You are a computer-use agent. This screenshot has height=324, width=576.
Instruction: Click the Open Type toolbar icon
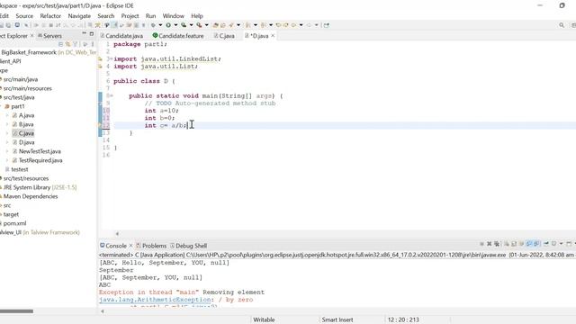[215, 25]
